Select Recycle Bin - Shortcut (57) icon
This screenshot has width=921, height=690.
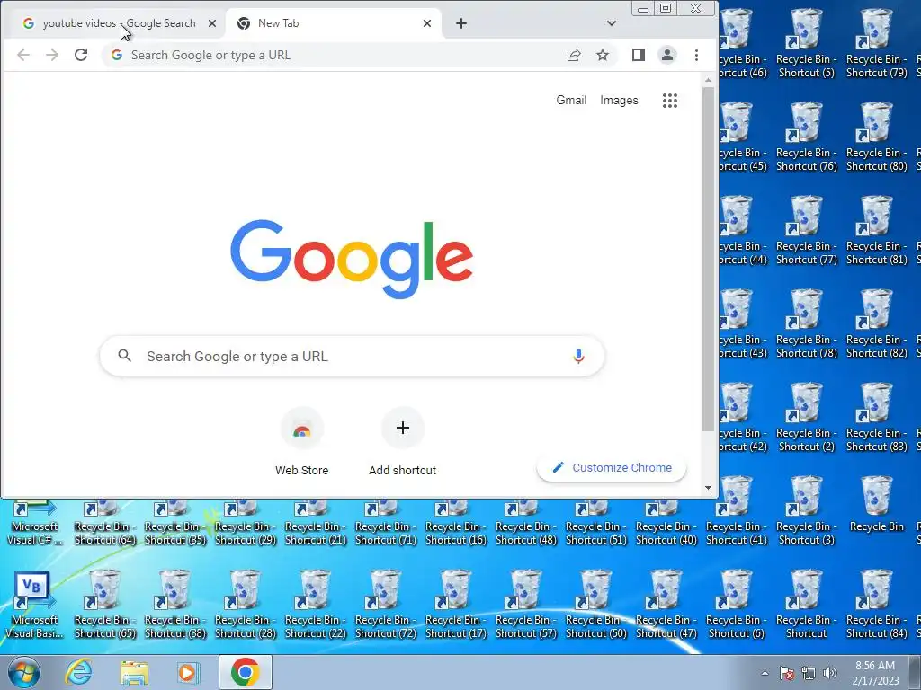coord(525,605)
